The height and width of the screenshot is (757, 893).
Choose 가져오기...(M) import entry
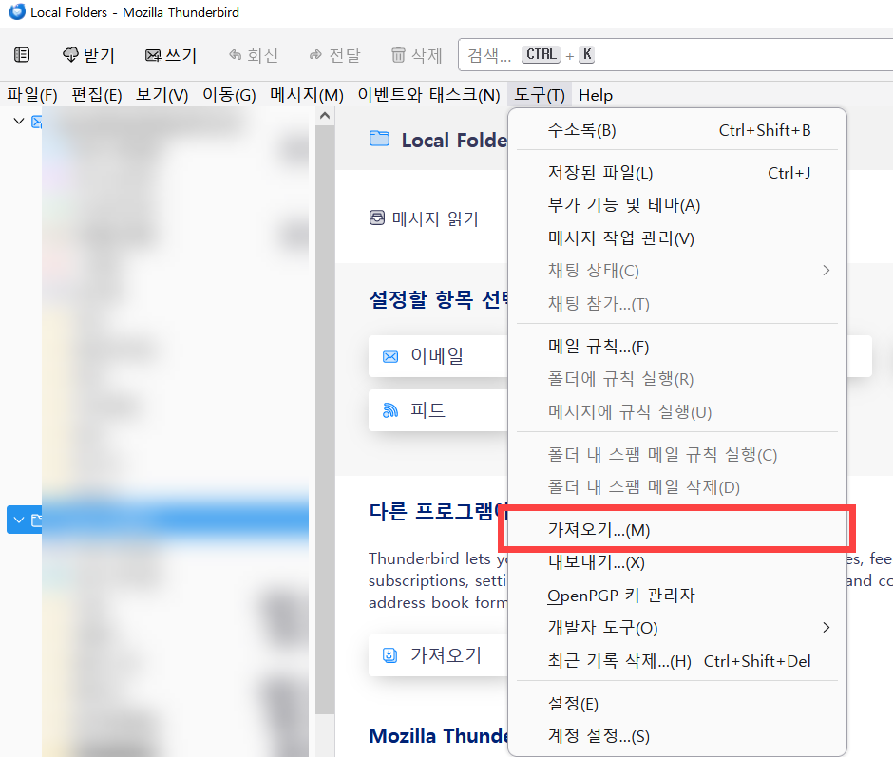pyautogui.click(x=677, y=530)
